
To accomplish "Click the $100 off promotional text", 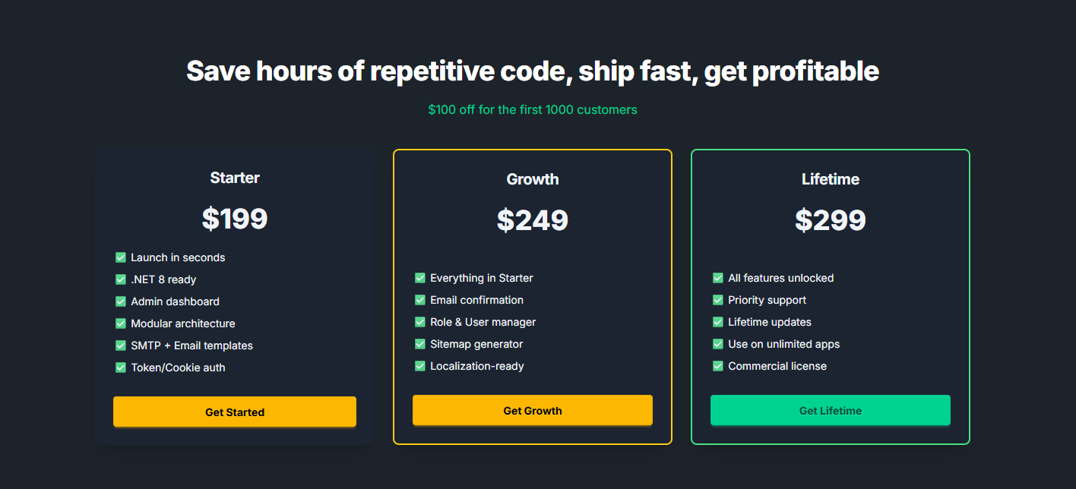I will (x=533, y=109).
